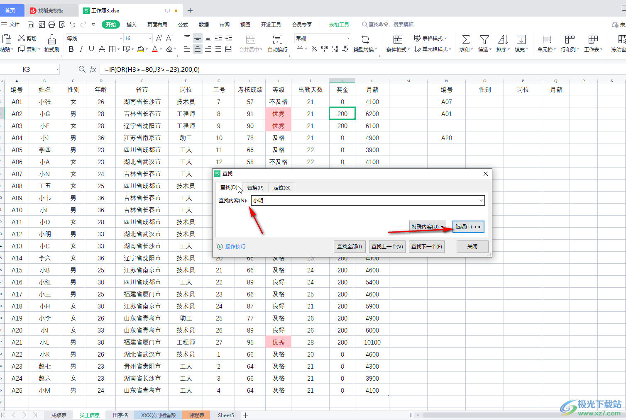Click the Sum (求和) sigma icon

point(466,39)
